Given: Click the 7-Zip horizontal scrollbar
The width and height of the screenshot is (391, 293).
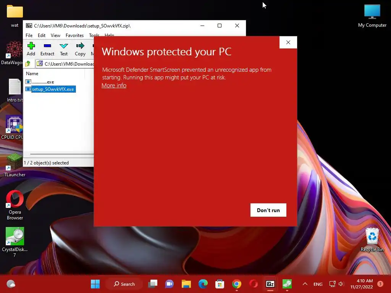Looking at the screenshot, I should [61, 154].
